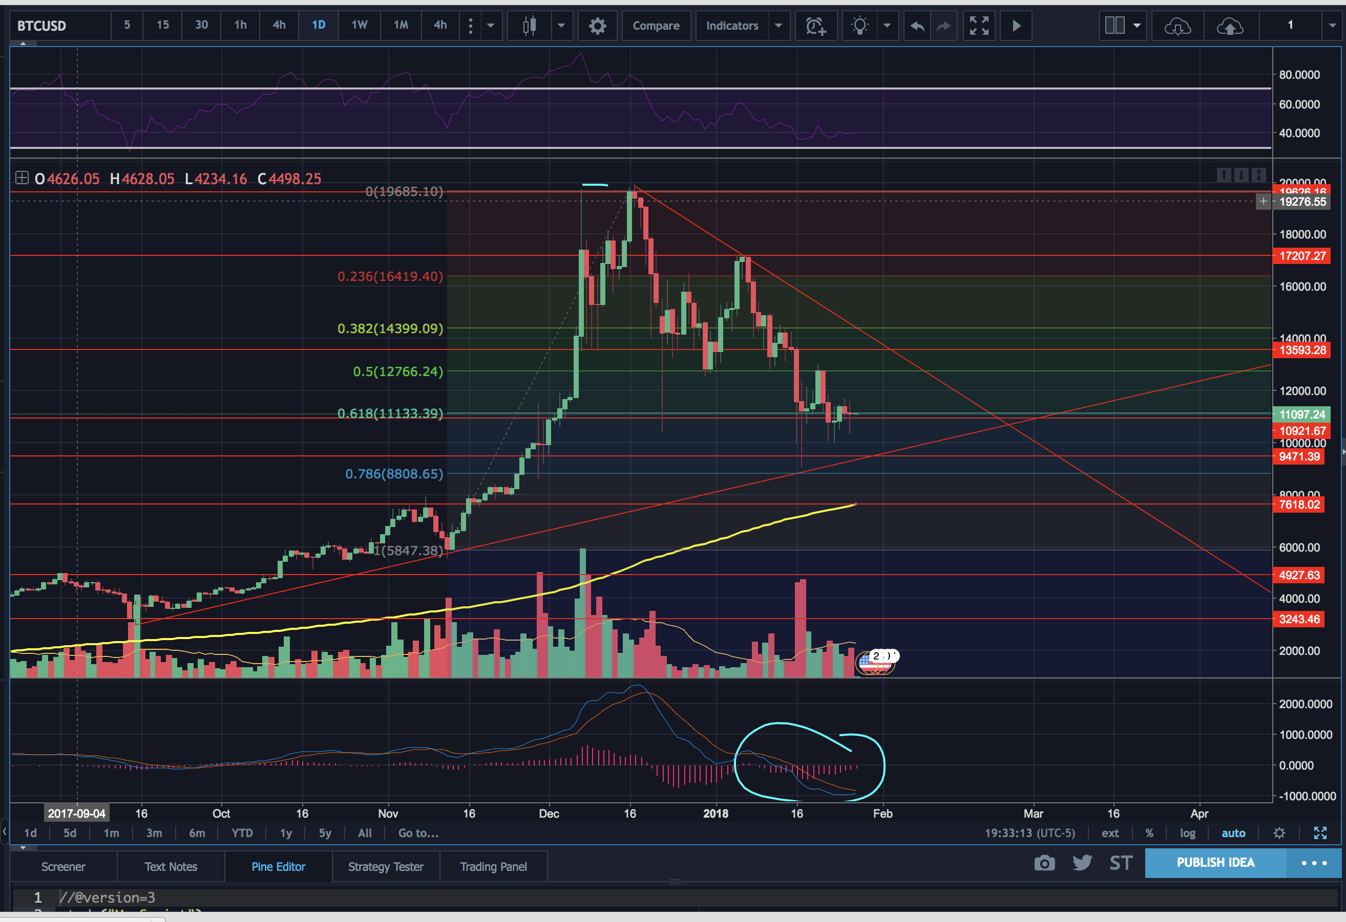Share chart via Twitter bird icon
Image resolution: width=1346 pixels, height=922 pixels.
pyautogui.click(x=1082, y=863)
